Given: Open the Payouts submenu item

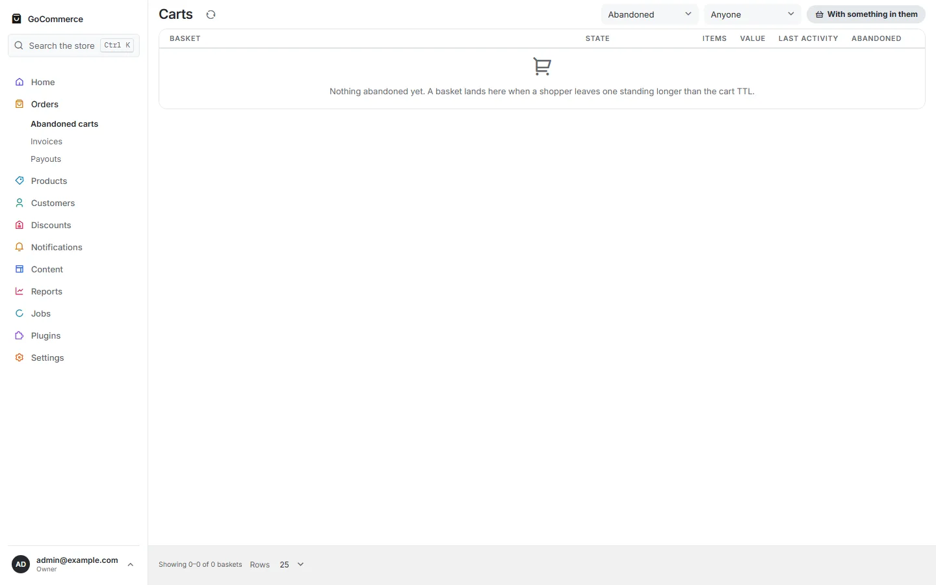Looking at the screenshot, I should tap(46, 159).
